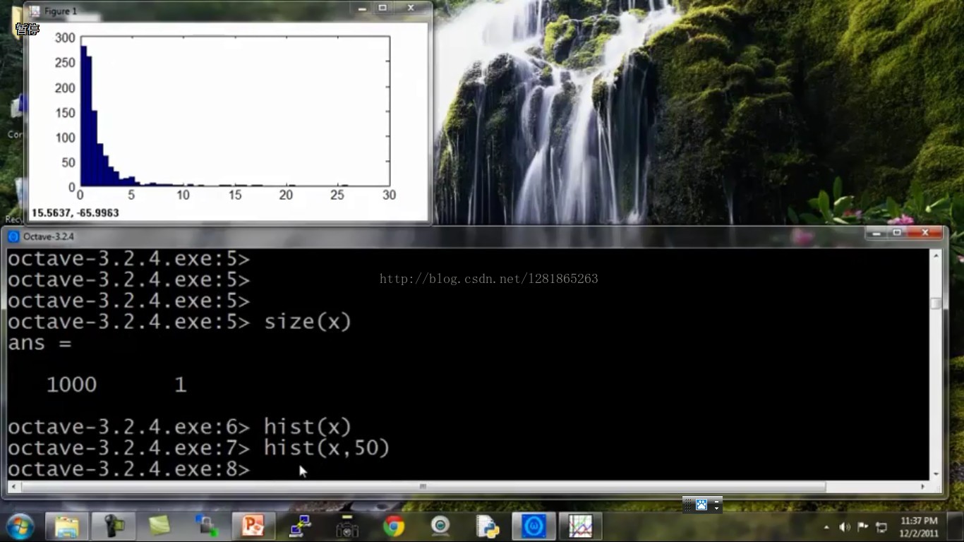Open the networked-computers taskbar icon

pos(300,526)
